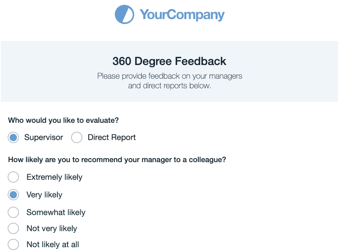The width and height of the screenshot is (338, 252).
Task: Click the 'Direct Report' label text
Action: [112, 138]
